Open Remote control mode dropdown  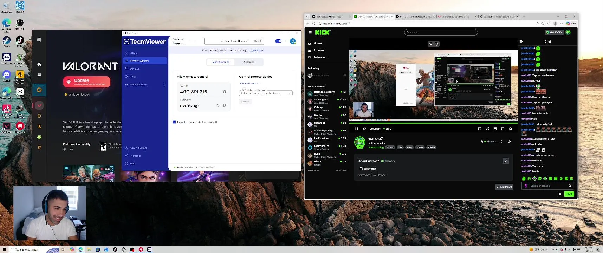pos(250,84)
